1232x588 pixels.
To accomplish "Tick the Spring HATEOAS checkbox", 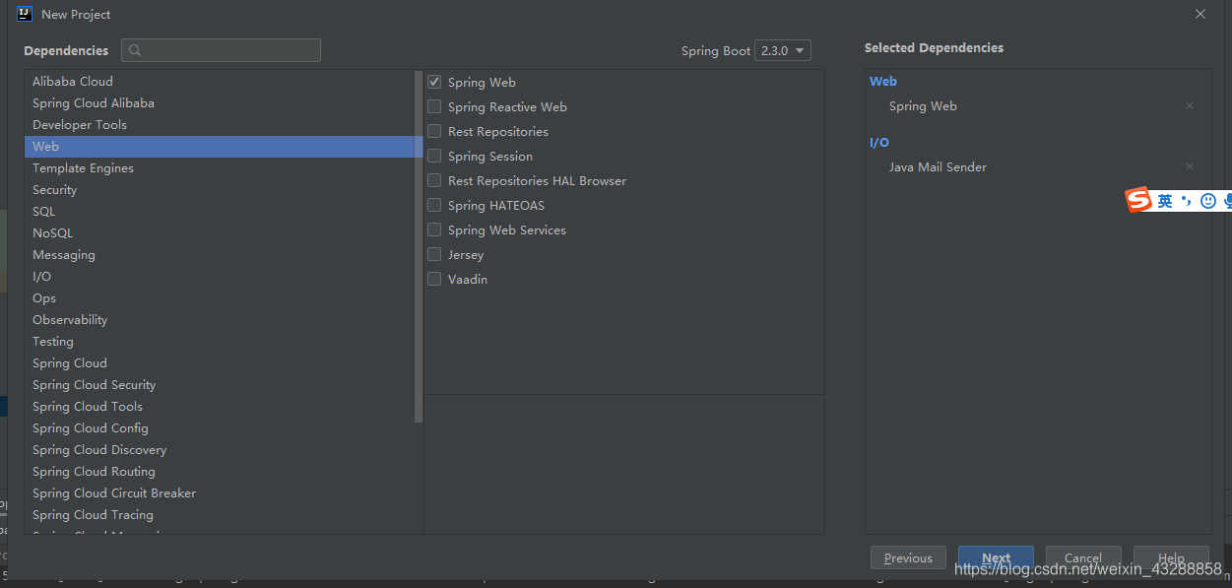I will (x=434, y=205).
